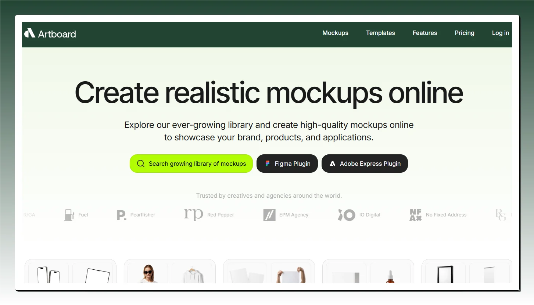
Task: Open the Figma Plugin button
Action: (x=292, y=164)
